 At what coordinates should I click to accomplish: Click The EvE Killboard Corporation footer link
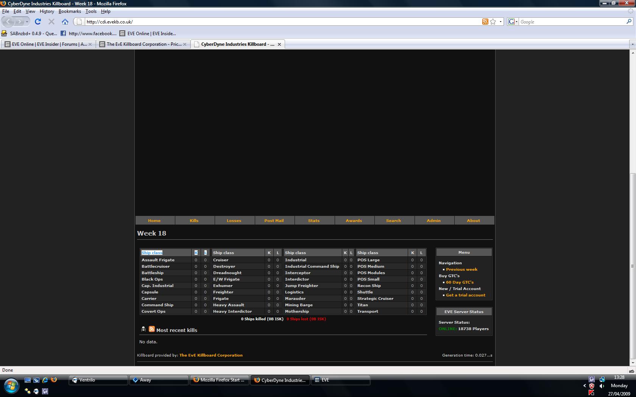(x=211, y=355)
